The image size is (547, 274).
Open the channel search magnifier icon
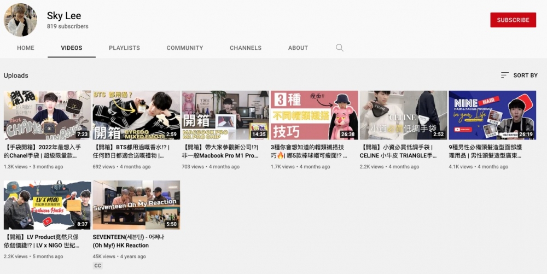[x=340, y=48]
